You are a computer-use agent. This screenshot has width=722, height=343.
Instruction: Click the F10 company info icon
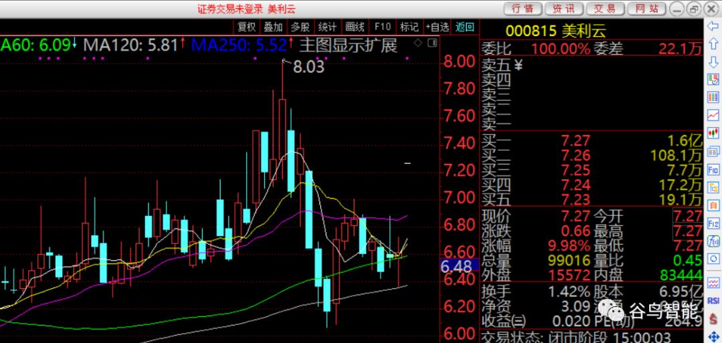tap(713, 169)
